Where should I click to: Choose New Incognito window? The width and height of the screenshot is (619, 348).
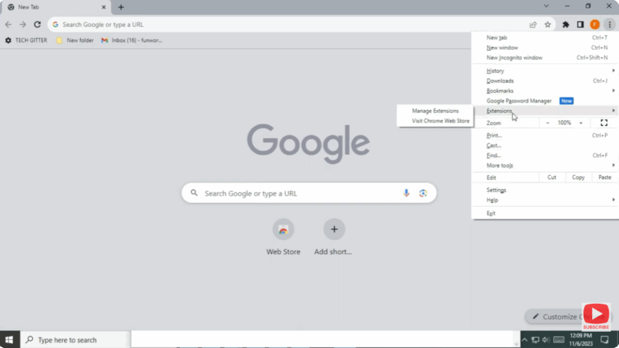point(545,57)
